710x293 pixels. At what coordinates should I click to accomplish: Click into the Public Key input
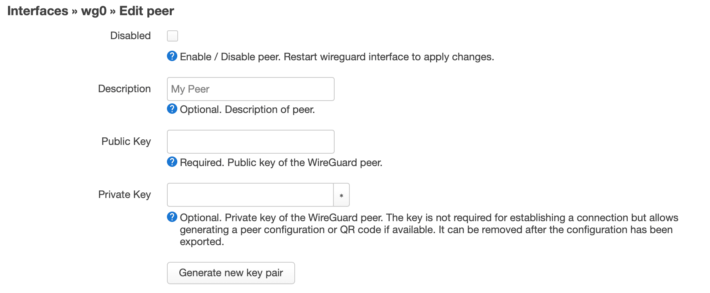coord(250,142)
